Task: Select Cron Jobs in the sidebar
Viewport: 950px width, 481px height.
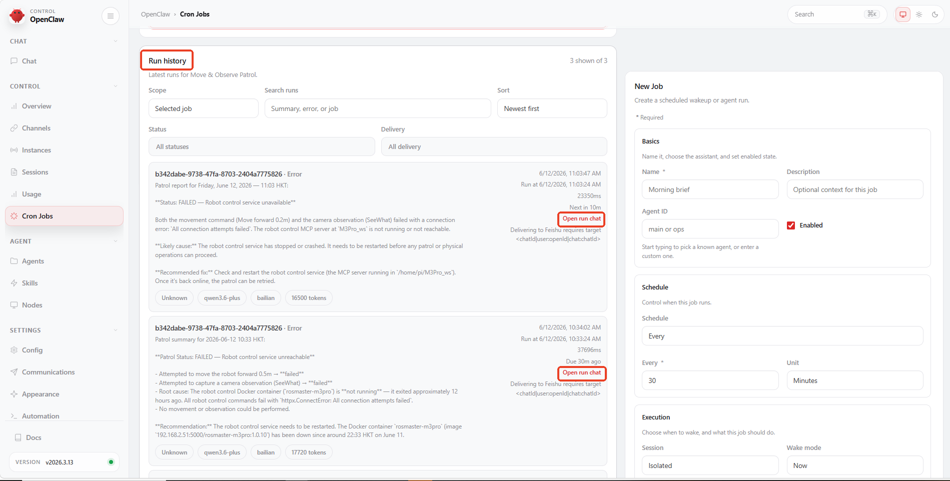Action: pyautogui.click(x=64, y=216)
